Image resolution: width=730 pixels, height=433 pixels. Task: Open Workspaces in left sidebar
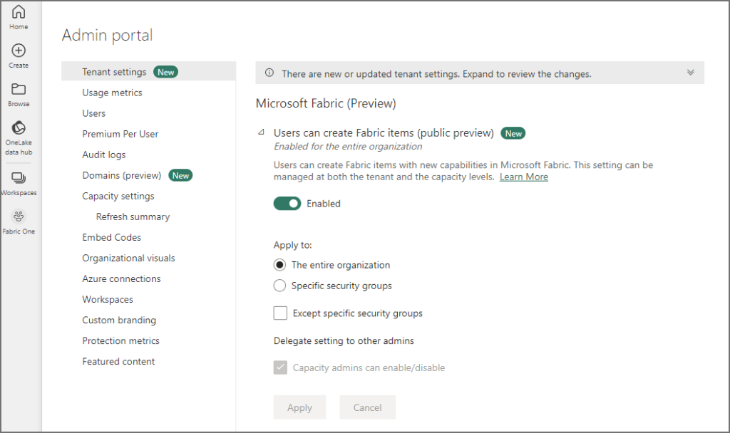pos(19,184)
